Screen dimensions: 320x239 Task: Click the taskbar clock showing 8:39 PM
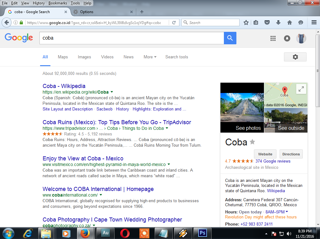point(305,234)
